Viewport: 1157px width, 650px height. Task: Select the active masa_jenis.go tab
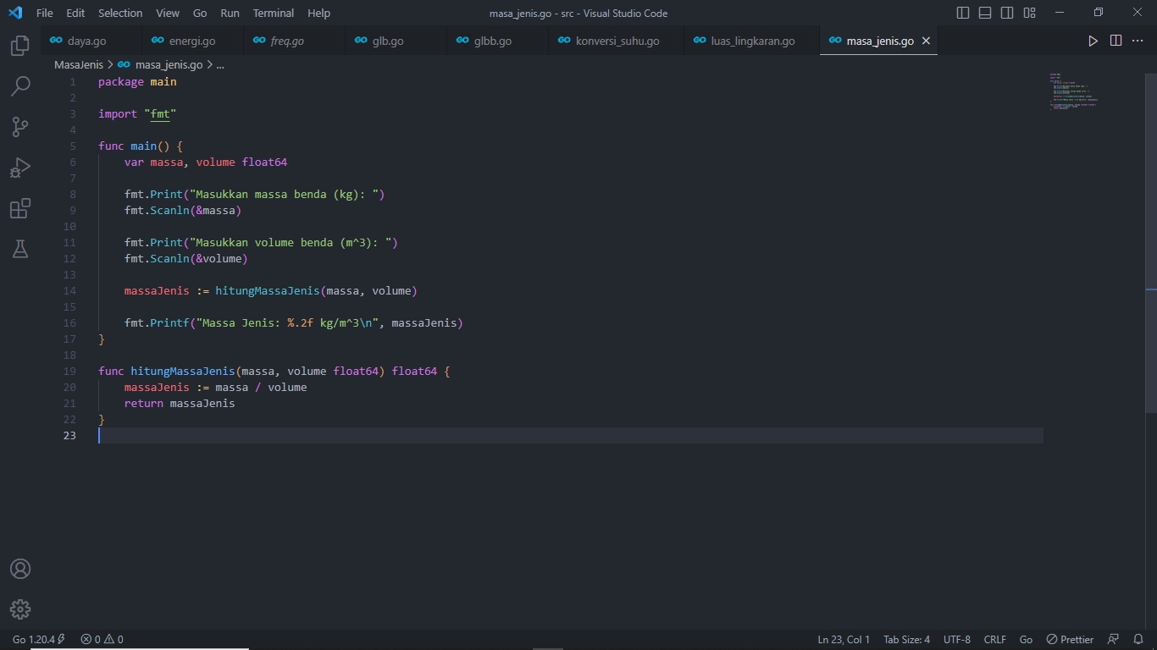pyautogui.click(x=878, y=41)
